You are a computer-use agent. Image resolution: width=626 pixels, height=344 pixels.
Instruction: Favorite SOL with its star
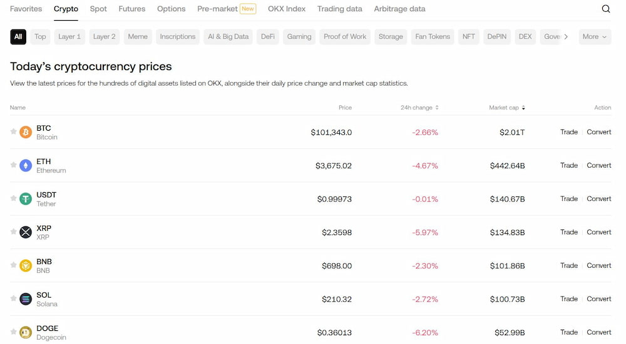tap(13, 298)
